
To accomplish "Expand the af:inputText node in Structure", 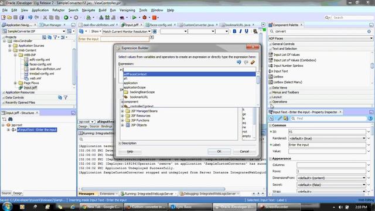I will point(8,130).
